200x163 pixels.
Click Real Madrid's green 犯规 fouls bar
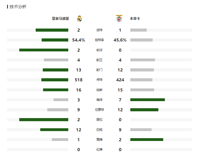point(54,130)
